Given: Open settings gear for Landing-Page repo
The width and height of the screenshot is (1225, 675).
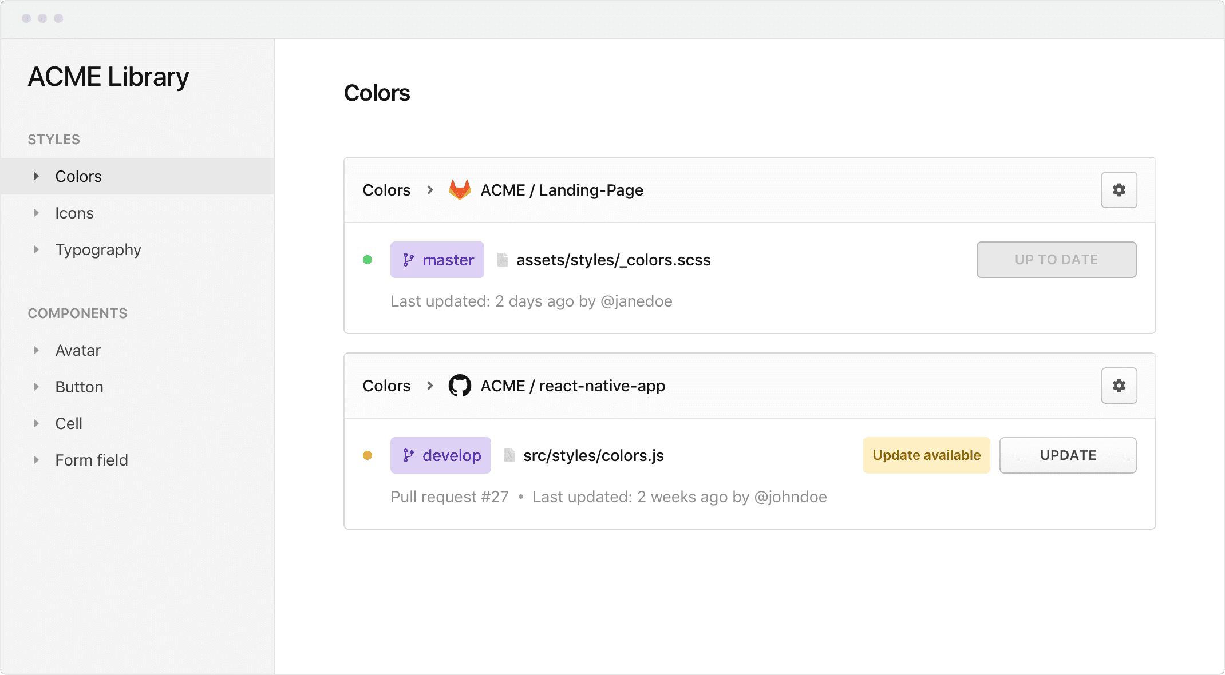Looking at the screenshot, I should [1119, 190].
